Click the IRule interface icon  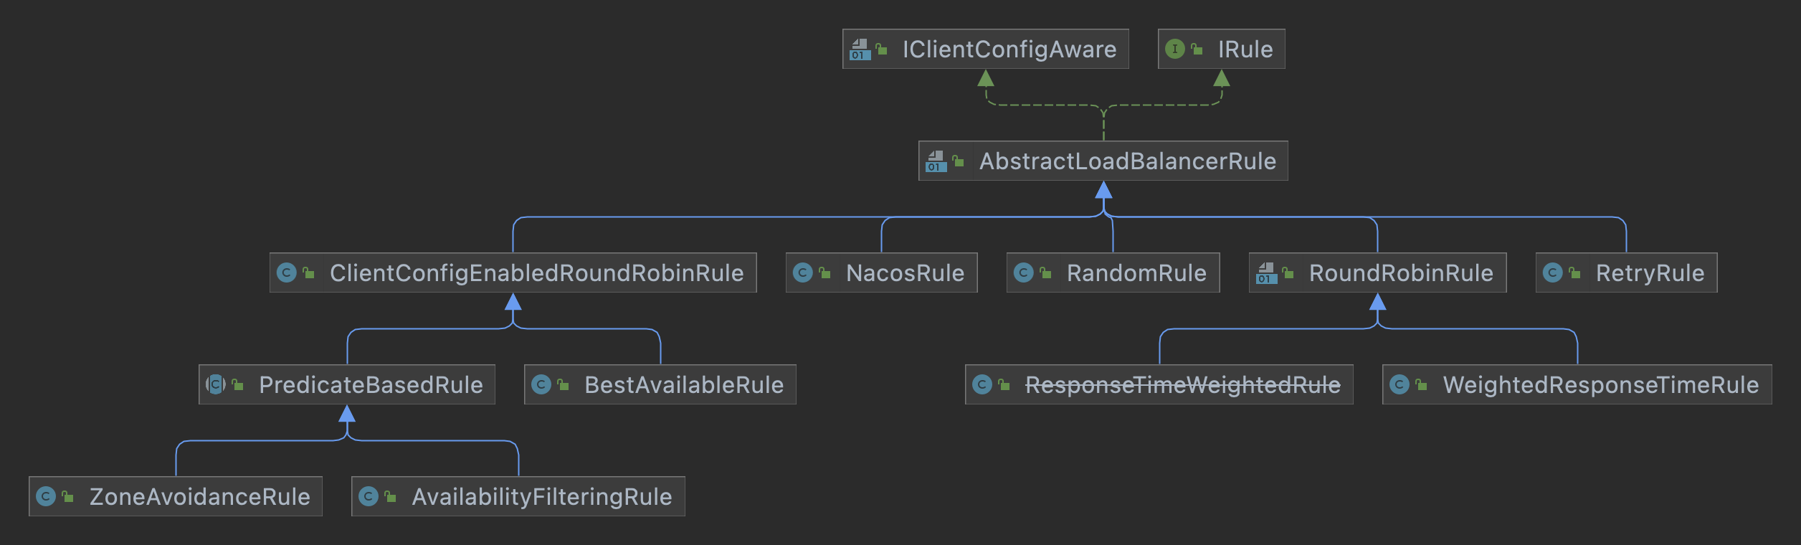pos(1174,49)
